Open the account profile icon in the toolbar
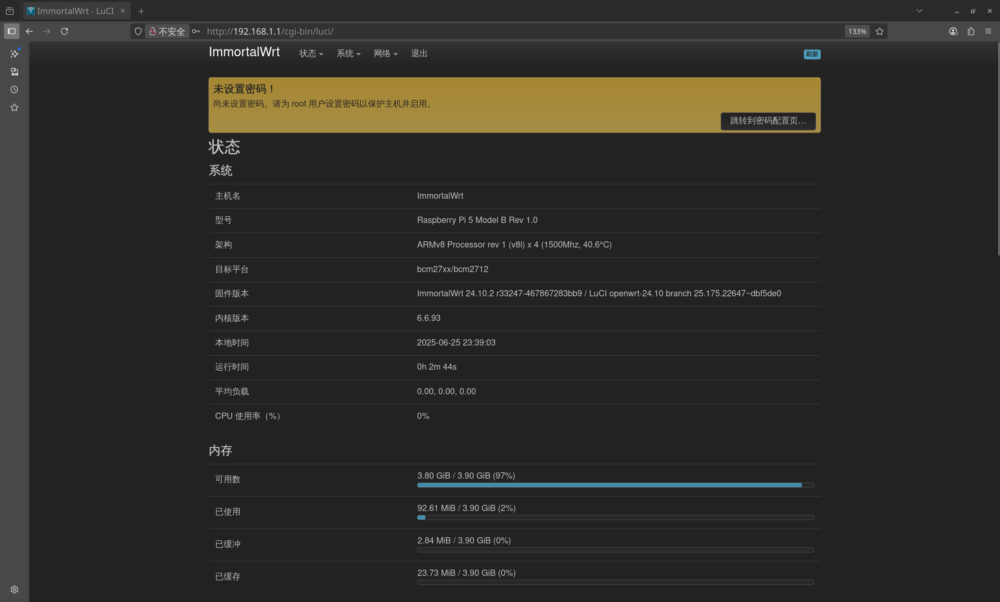This screenshot has width=1000, height=602. click(954, 31)
